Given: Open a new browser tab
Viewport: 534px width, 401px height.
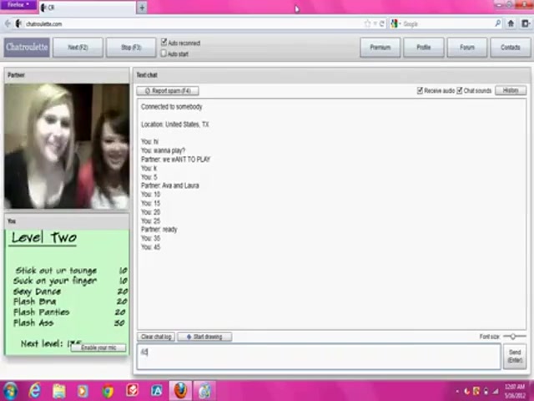Looking at the screenshot, I should pyautogui.click(x=142, y=8).
